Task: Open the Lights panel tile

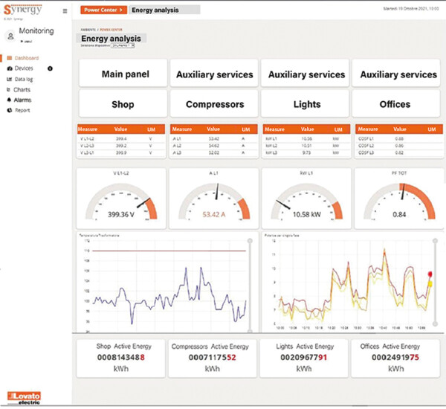Action: (x=306, y=105)
